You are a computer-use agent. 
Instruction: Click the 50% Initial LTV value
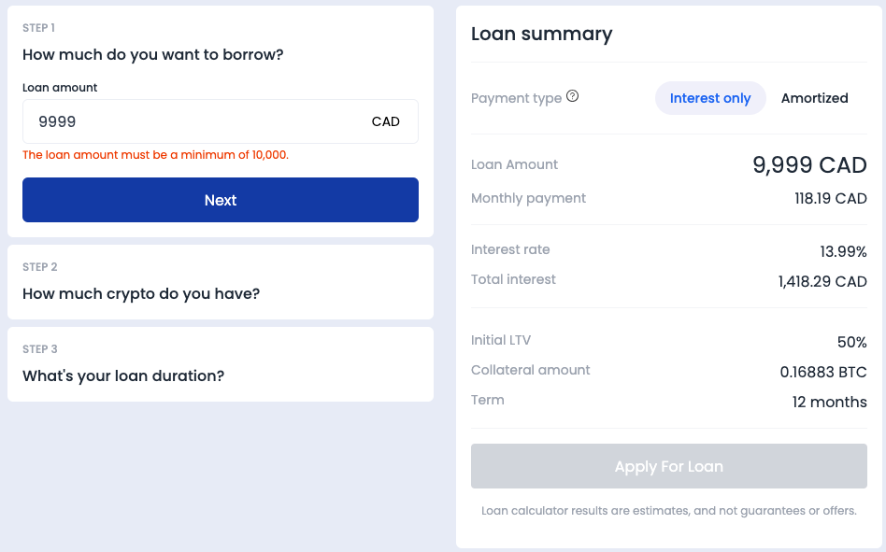point(851,342)
